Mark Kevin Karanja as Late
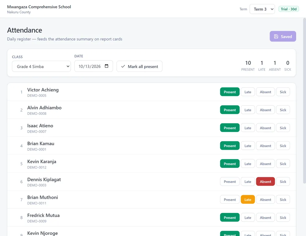Image resolution: width=306 pixels, height=236 pixels. [248, 164]
